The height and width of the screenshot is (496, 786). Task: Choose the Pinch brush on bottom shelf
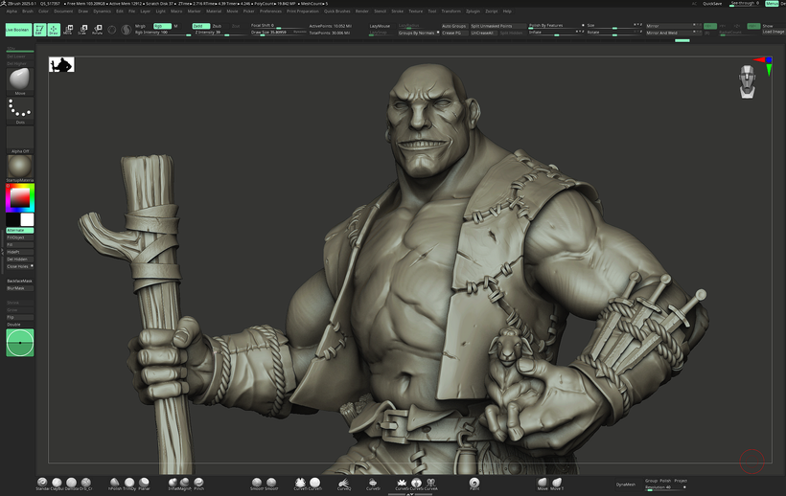(198, 483)
